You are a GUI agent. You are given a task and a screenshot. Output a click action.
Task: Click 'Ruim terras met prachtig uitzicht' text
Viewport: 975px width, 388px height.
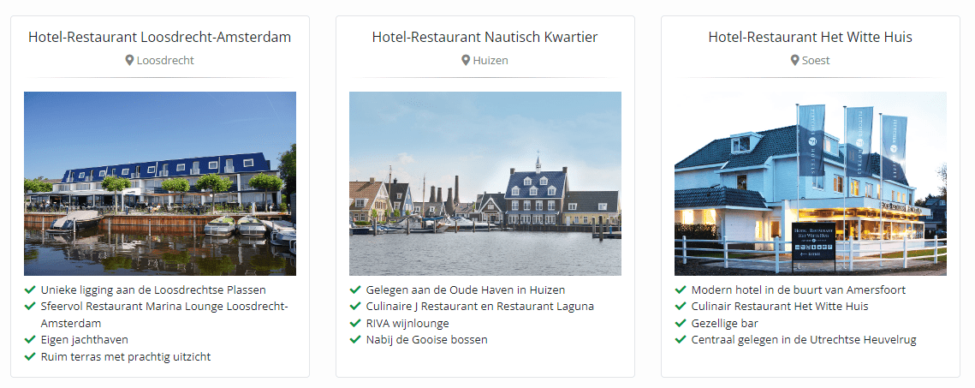click(x=126, y=356)
